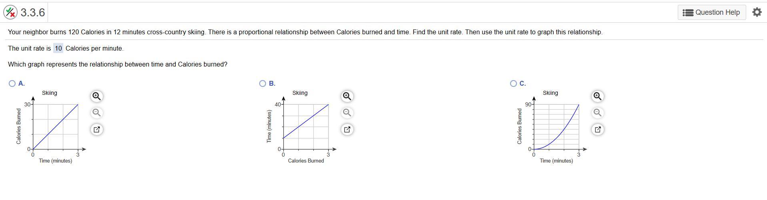
Task: Open graph A in popup window
Action: (96, 129)
